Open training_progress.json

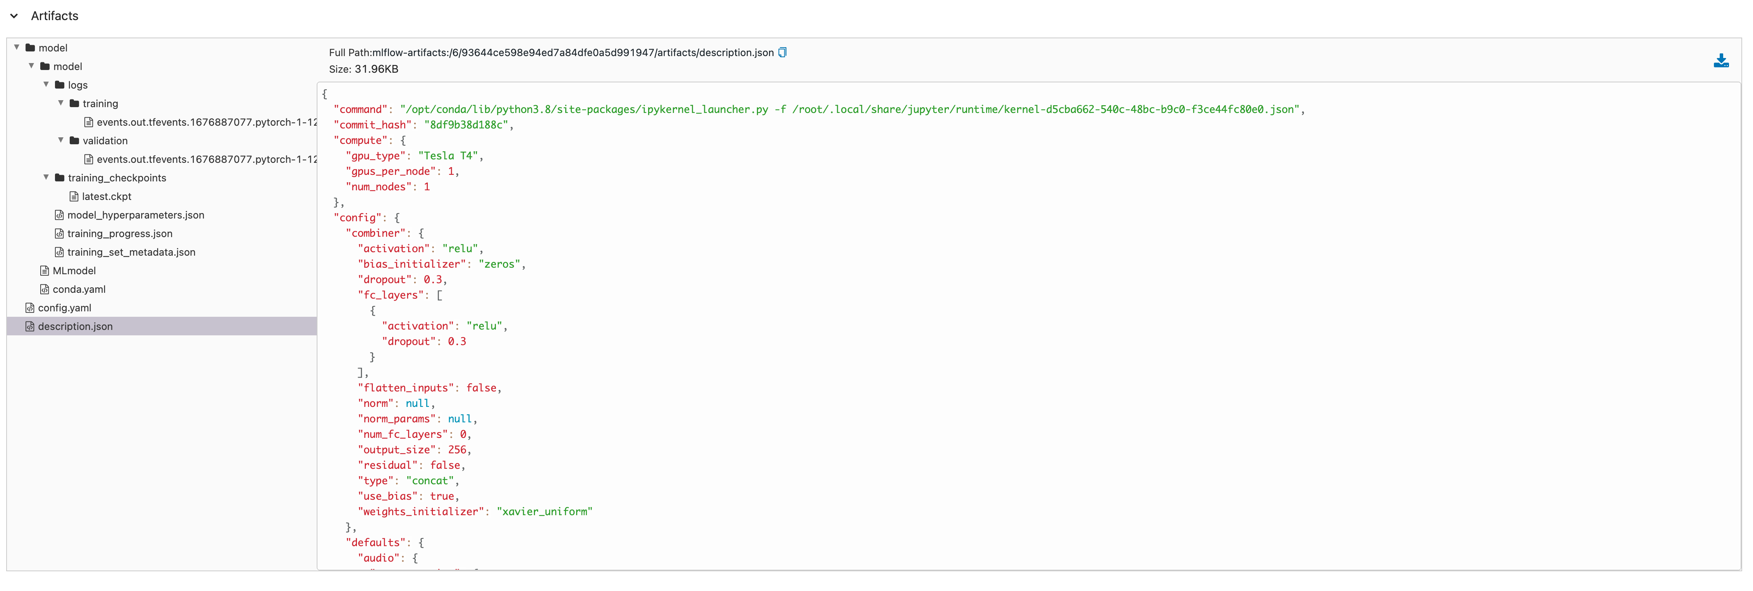tap(120, 233)
